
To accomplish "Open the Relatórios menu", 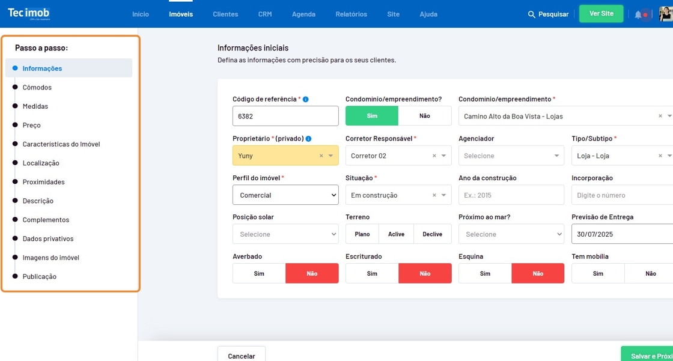I will tap(351, 14).
